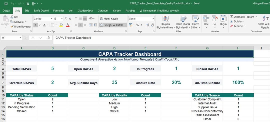Expand the Otomatik Toplam dropdown arrow
Image resolution: width=270 pixels, height=122 pixels.
pos(256,17)
